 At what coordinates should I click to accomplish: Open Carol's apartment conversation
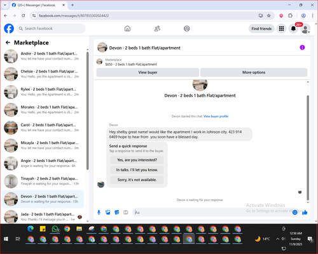coord(43,128)
